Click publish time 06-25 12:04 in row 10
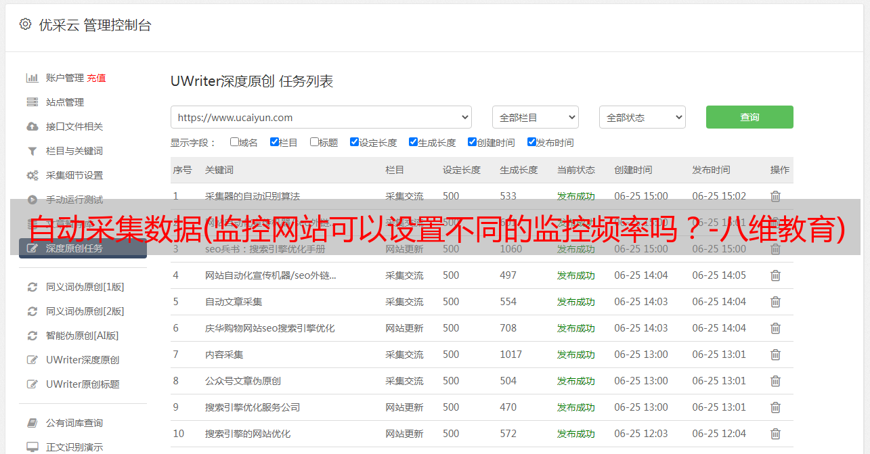 point(719,434)
